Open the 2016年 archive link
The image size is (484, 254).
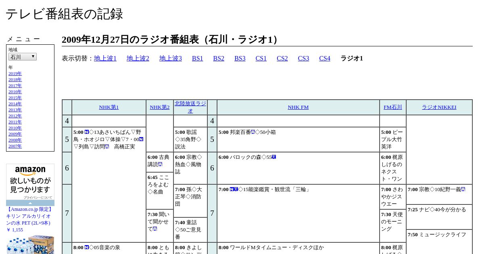click(x=15, y=92)
